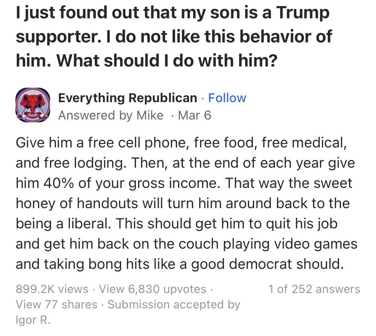Click the 899.2K views counter
The width and height of the screenshot is (376, 336).
52,289
